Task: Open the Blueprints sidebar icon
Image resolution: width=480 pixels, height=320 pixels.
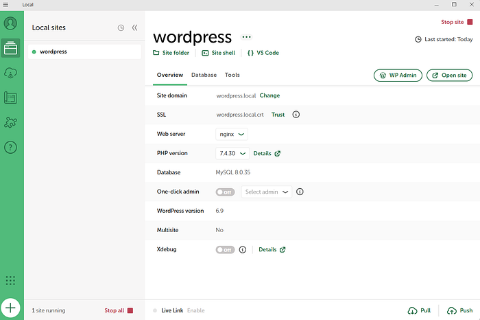Action: click(x=10, y=98)
